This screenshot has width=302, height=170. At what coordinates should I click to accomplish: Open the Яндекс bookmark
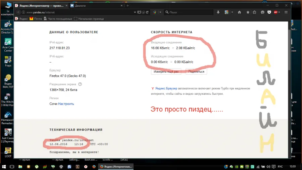click(x=21, y=19)
